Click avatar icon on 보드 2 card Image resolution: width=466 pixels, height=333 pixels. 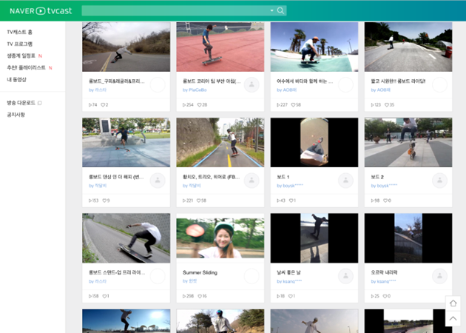tap(439, 181)
